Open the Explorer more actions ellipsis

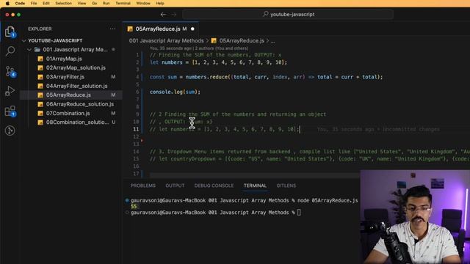click(112, 29)
